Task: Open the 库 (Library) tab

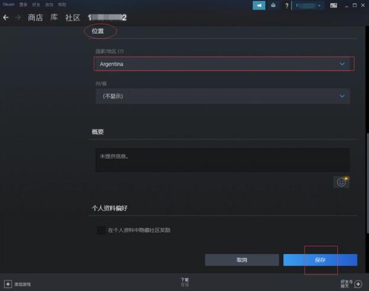Action: point(55,18)
